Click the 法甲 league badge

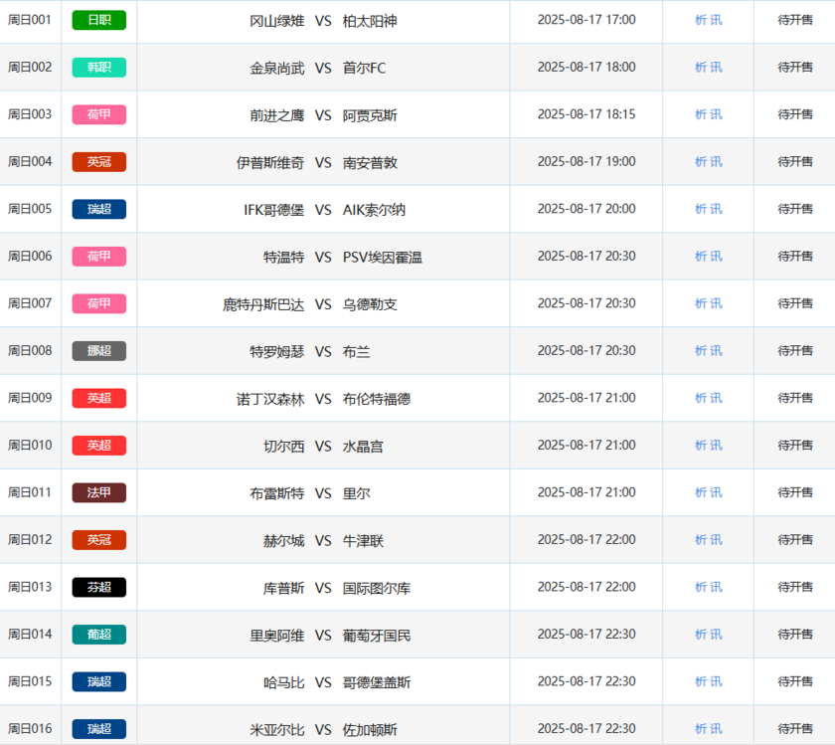tap(98, 492)
